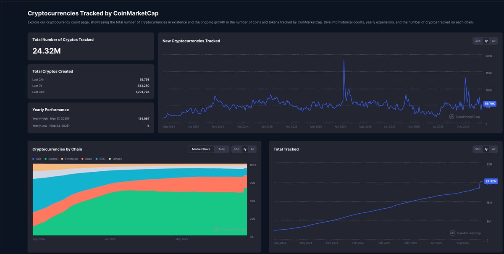This screenshot has height=254, width=504.
Task: Click the CoinMarketCap watermark in Total Tracked chart
Action: pos(465,233)
